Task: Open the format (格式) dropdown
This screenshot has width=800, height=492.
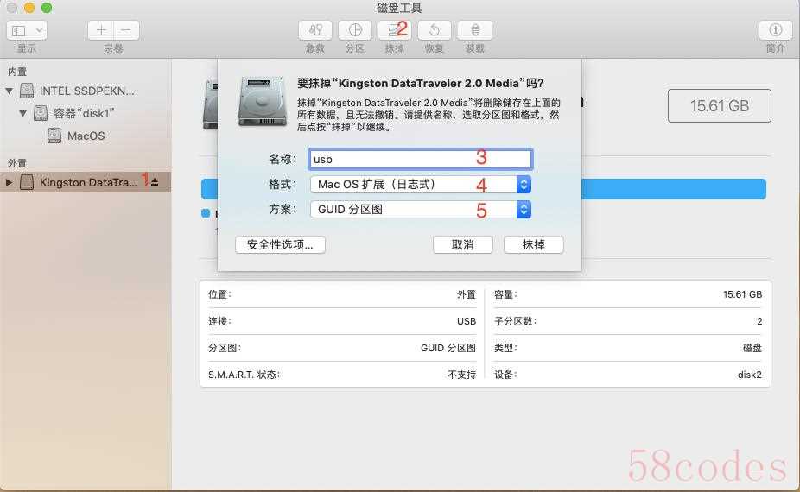Action: click(x=420, y=184)
